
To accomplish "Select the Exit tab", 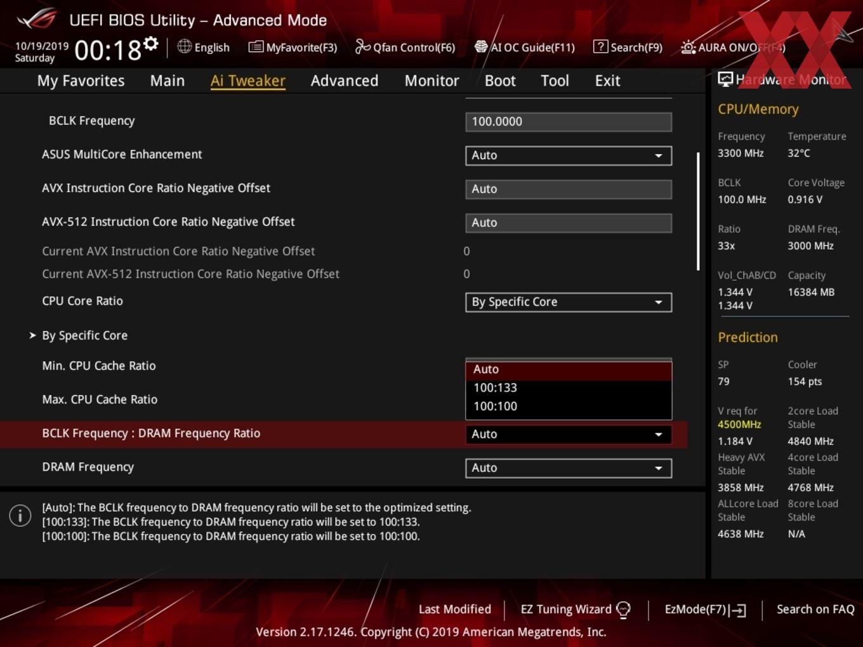I will 607,81.
